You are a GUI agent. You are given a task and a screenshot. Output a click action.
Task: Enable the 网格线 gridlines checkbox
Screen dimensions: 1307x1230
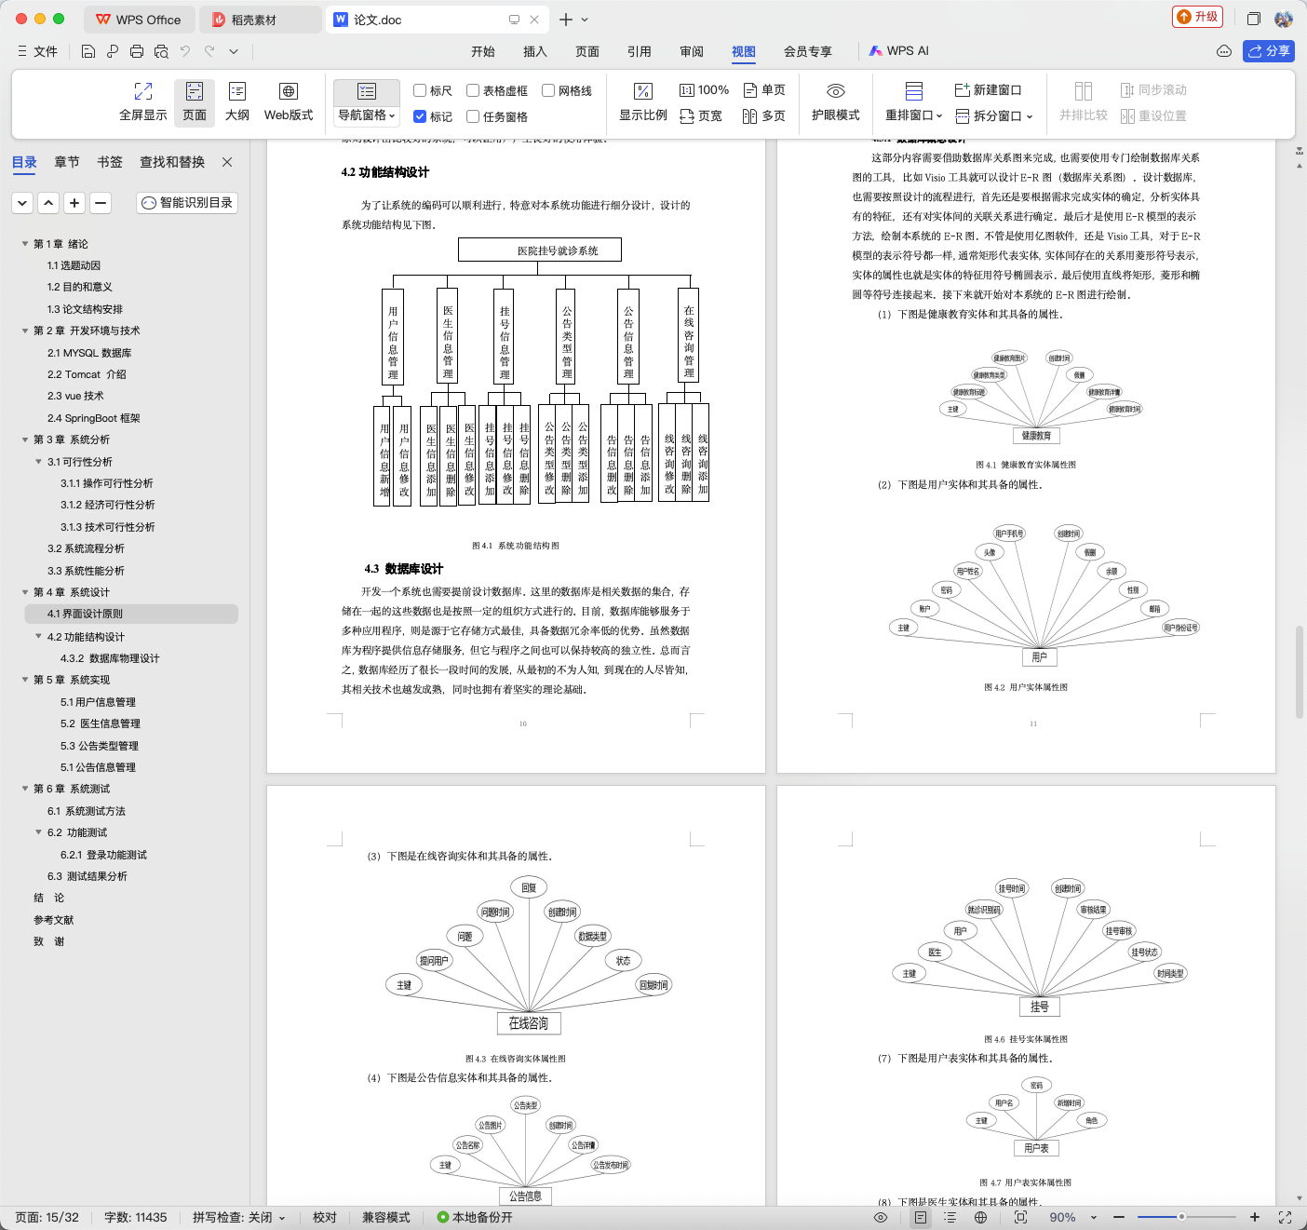coord(548,90)
